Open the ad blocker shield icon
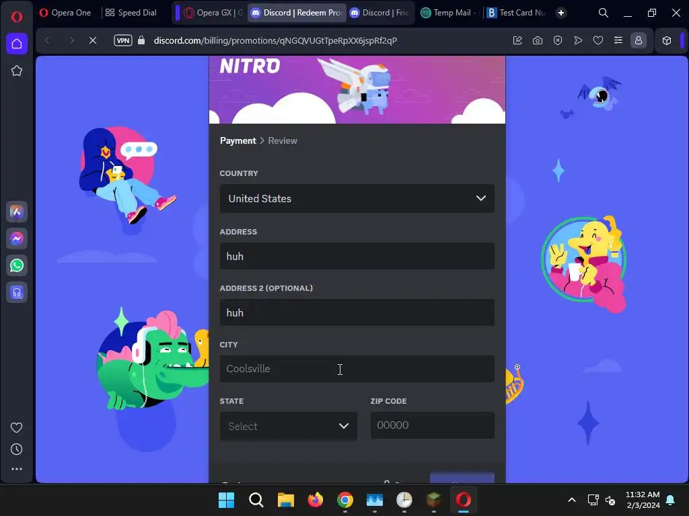 click(x=558, y=40)
